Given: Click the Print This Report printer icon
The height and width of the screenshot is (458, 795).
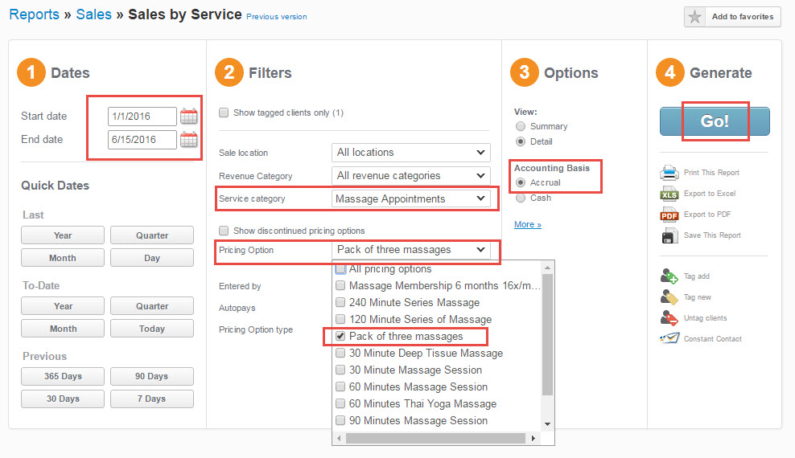Looking at the screenshot, I should 669,173.
